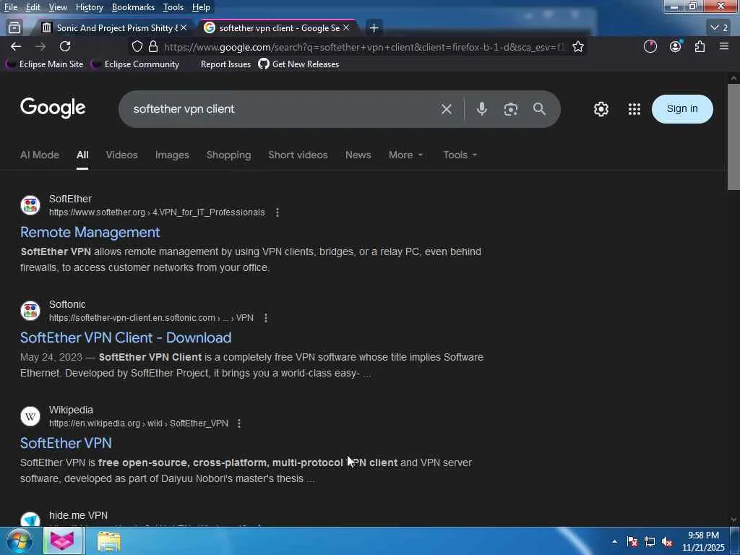Open volume control in system tray
The image size is (740, 555).
[x=667, y=542]
